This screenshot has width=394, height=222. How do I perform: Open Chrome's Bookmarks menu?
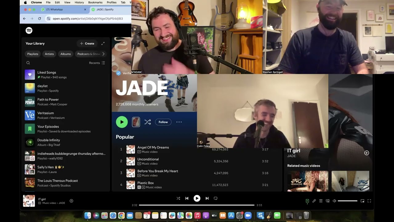[95, 2]
